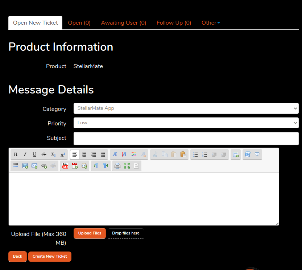The width and height of the screenshot is (302, 270).
Task: Insert a YouTube video
Action: click(x=65, y=166)
